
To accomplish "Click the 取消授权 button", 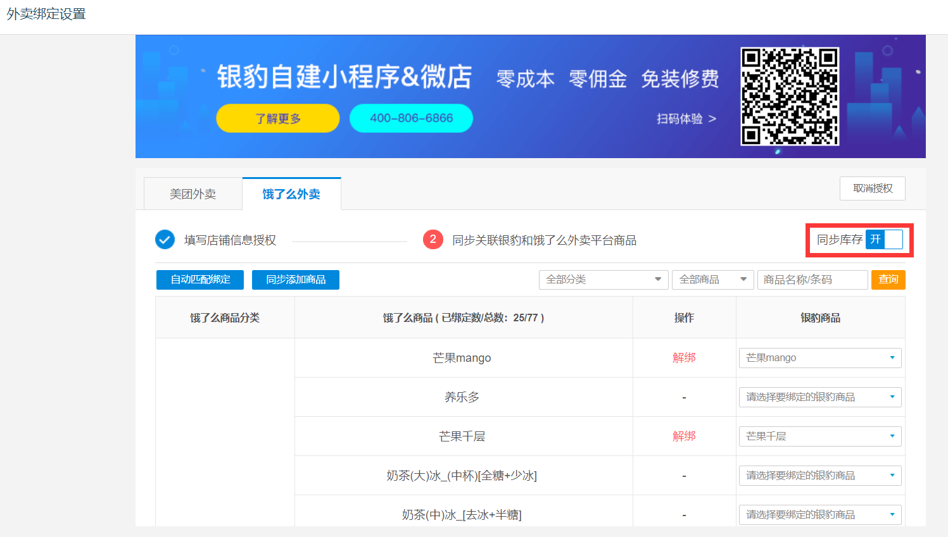I will 872,188.
